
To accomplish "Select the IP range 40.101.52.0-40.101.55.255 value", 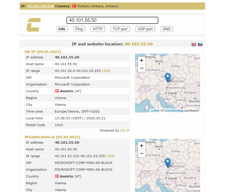I will (x=78, y=71).
